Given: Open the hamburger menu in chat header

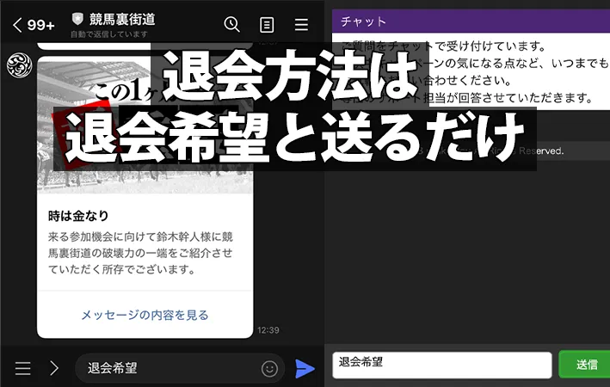Looking at the screenshot, I should tap(301, 24).
